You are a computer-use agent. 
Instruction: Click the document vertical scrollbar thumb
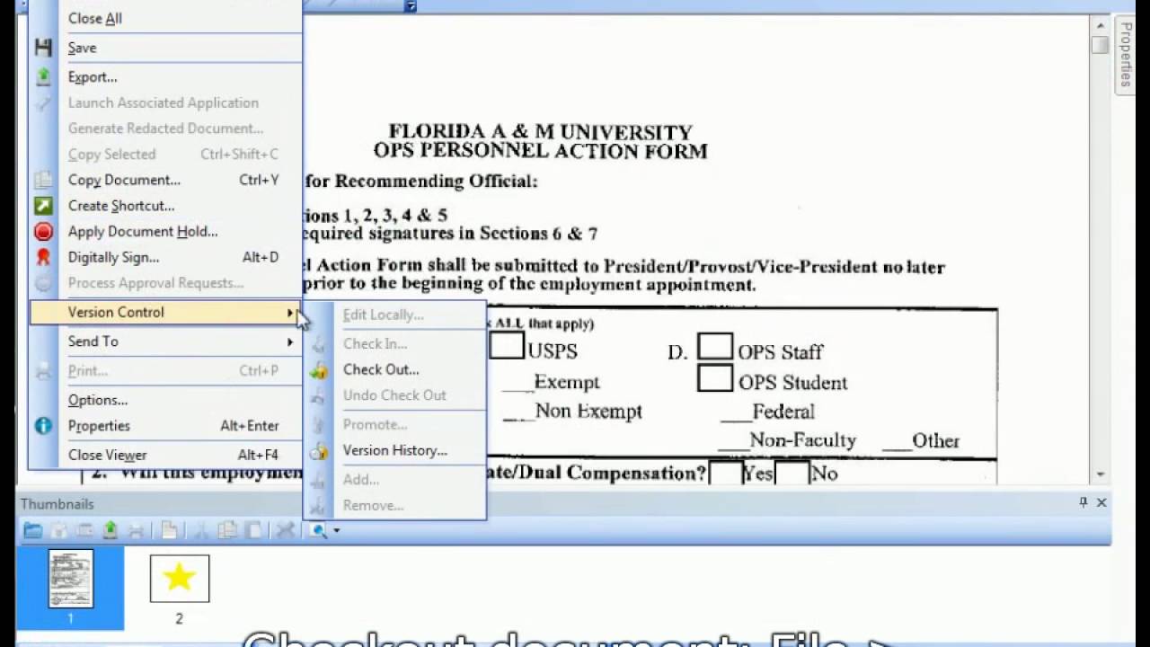click(1101, 46)
